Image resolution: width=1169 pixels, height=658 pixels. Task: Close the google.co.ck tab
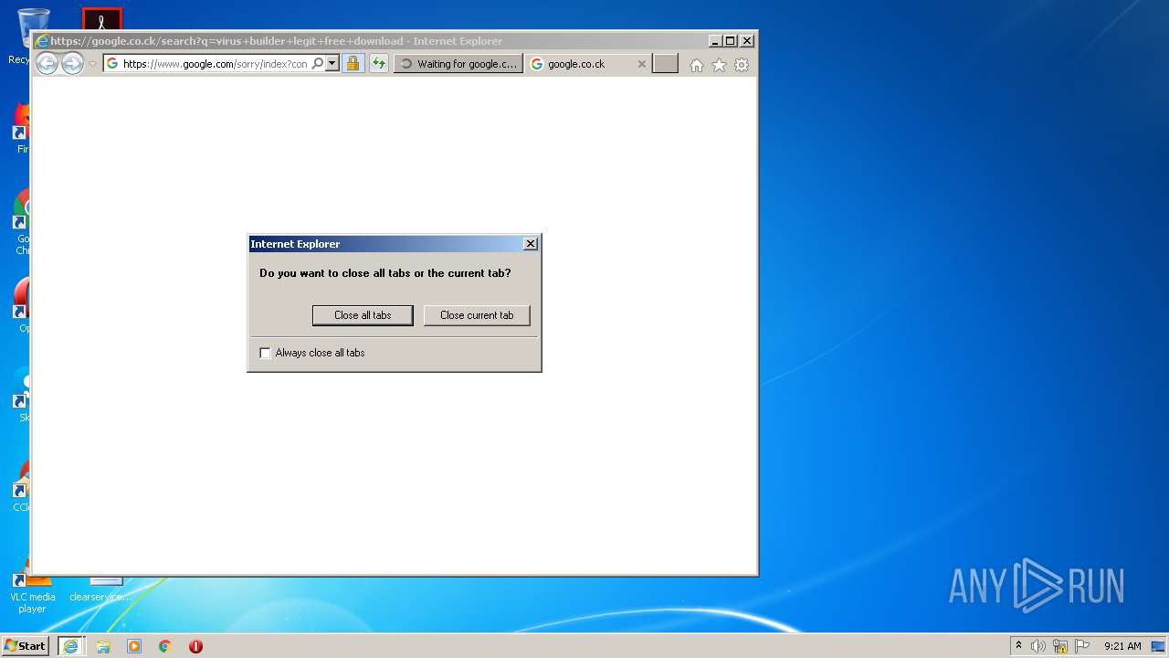pyautogui.click(x=641, y=64)
